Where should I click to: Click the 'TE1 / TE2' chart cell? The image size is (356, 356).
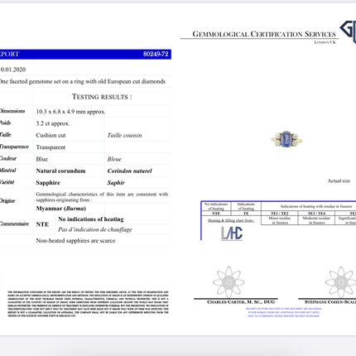pyautogui.click(x=280, y=214)
